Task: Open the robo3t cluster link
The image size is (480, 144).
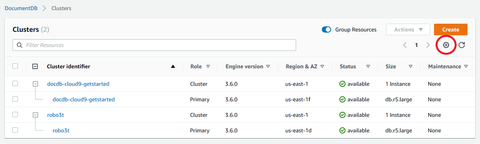Action: click(56, 115)
